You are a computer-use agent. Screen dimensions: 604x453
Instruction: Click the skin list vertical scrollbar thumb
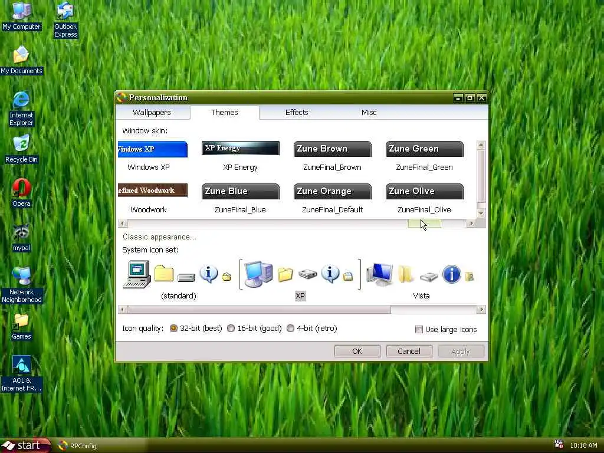481,176
